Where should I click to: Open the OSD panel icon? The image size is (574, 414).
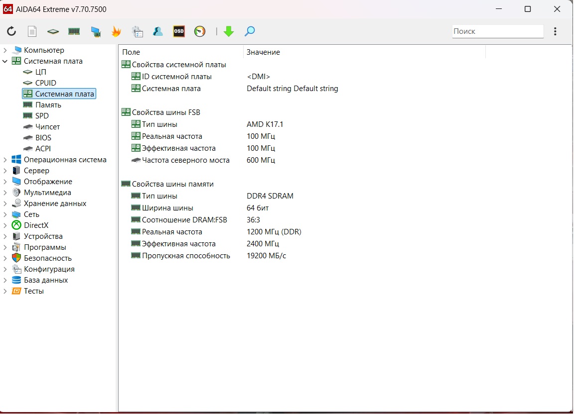(x=178, y=31)
